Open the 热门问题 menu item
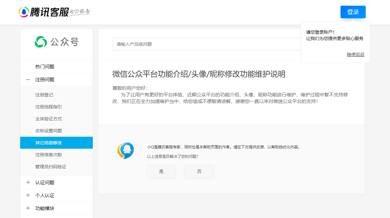 click(x=45, y=67)
